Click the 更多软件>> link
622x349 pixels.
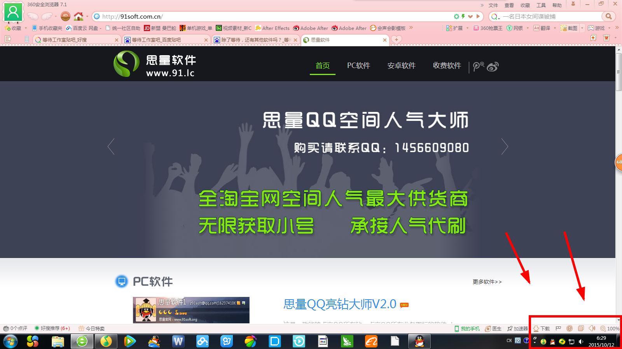[487, 282]
